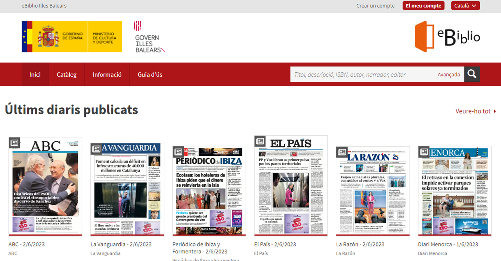Open the Guia d'ús menu item
The width and height of the screenshot is (501, 261).
pyautogui.click(x=150, y=75)
